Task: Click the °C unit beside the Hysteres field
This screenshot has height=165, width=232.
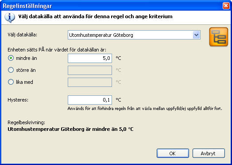Action: tap(118, 100)
